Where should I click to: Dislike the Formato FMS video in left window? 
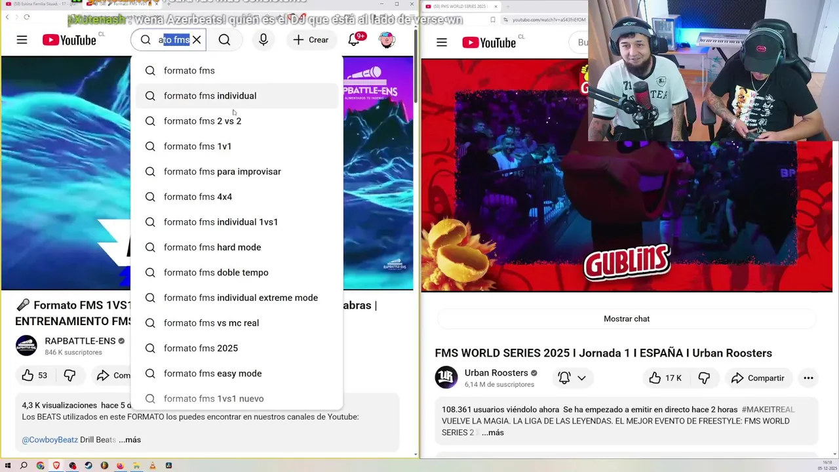[69, 376]
